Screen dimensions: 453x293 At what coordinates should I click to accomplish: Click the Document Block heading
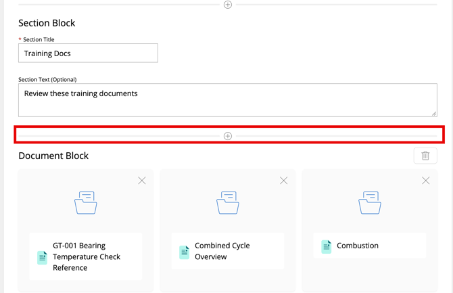pyautogui.click(x=53, y=156)
